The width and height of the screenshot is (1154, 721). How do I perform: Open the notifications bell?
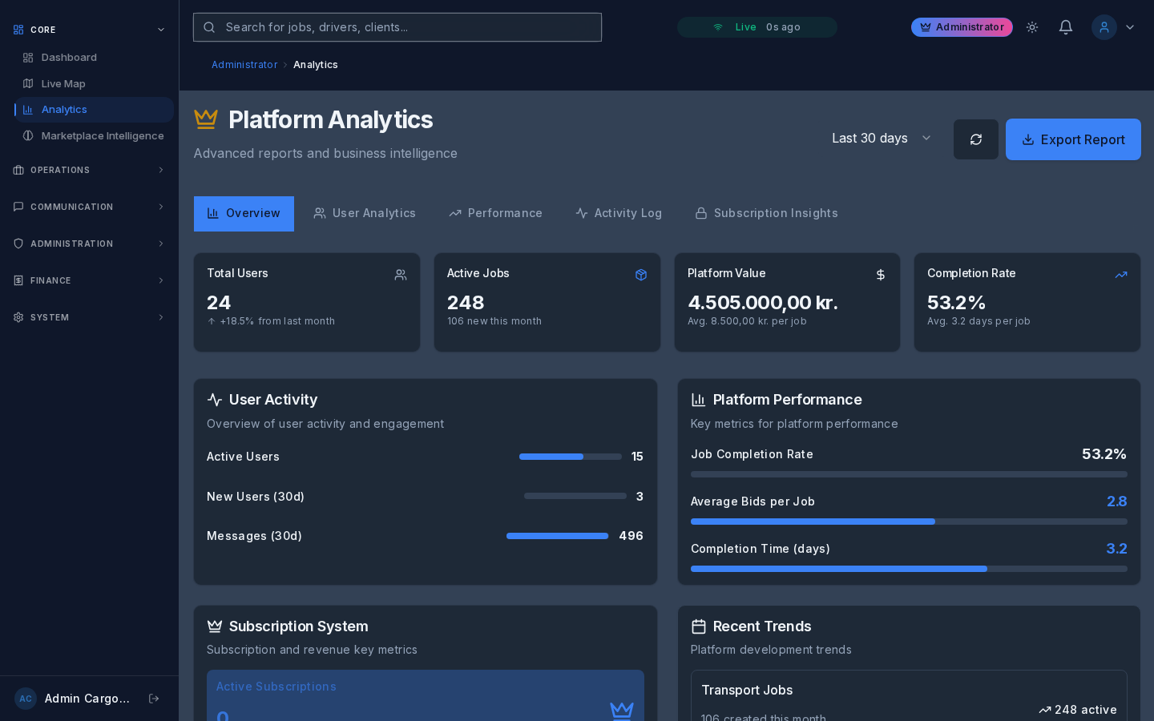(x=1065, y=27)
